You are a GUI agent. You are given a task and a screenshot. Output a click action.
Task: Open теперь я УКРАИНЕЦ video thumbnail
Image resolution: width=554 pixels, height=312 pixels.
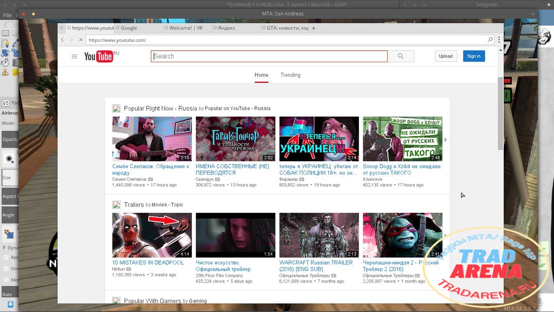[319, 139]
